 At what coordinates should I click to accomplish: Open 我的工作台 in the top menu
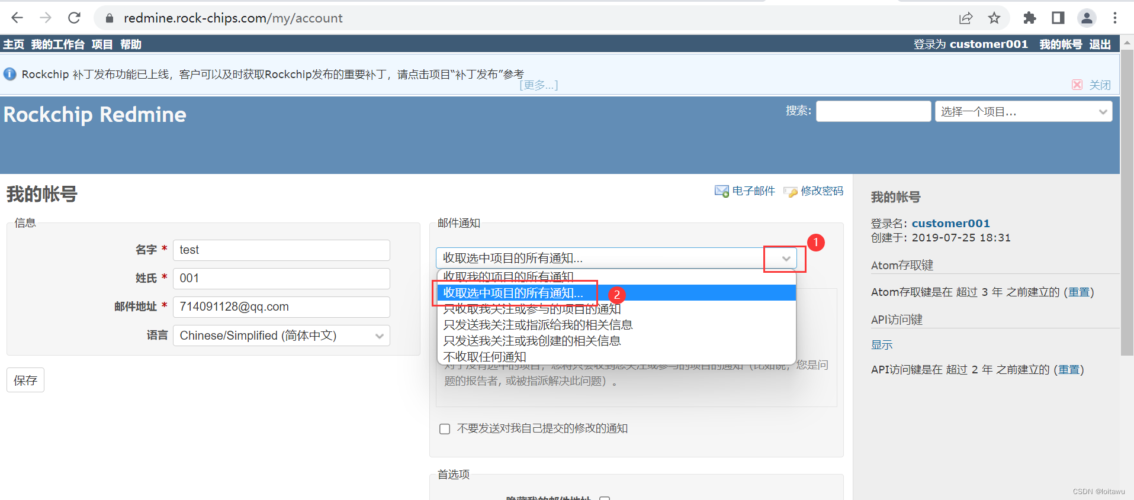(58, 44)
